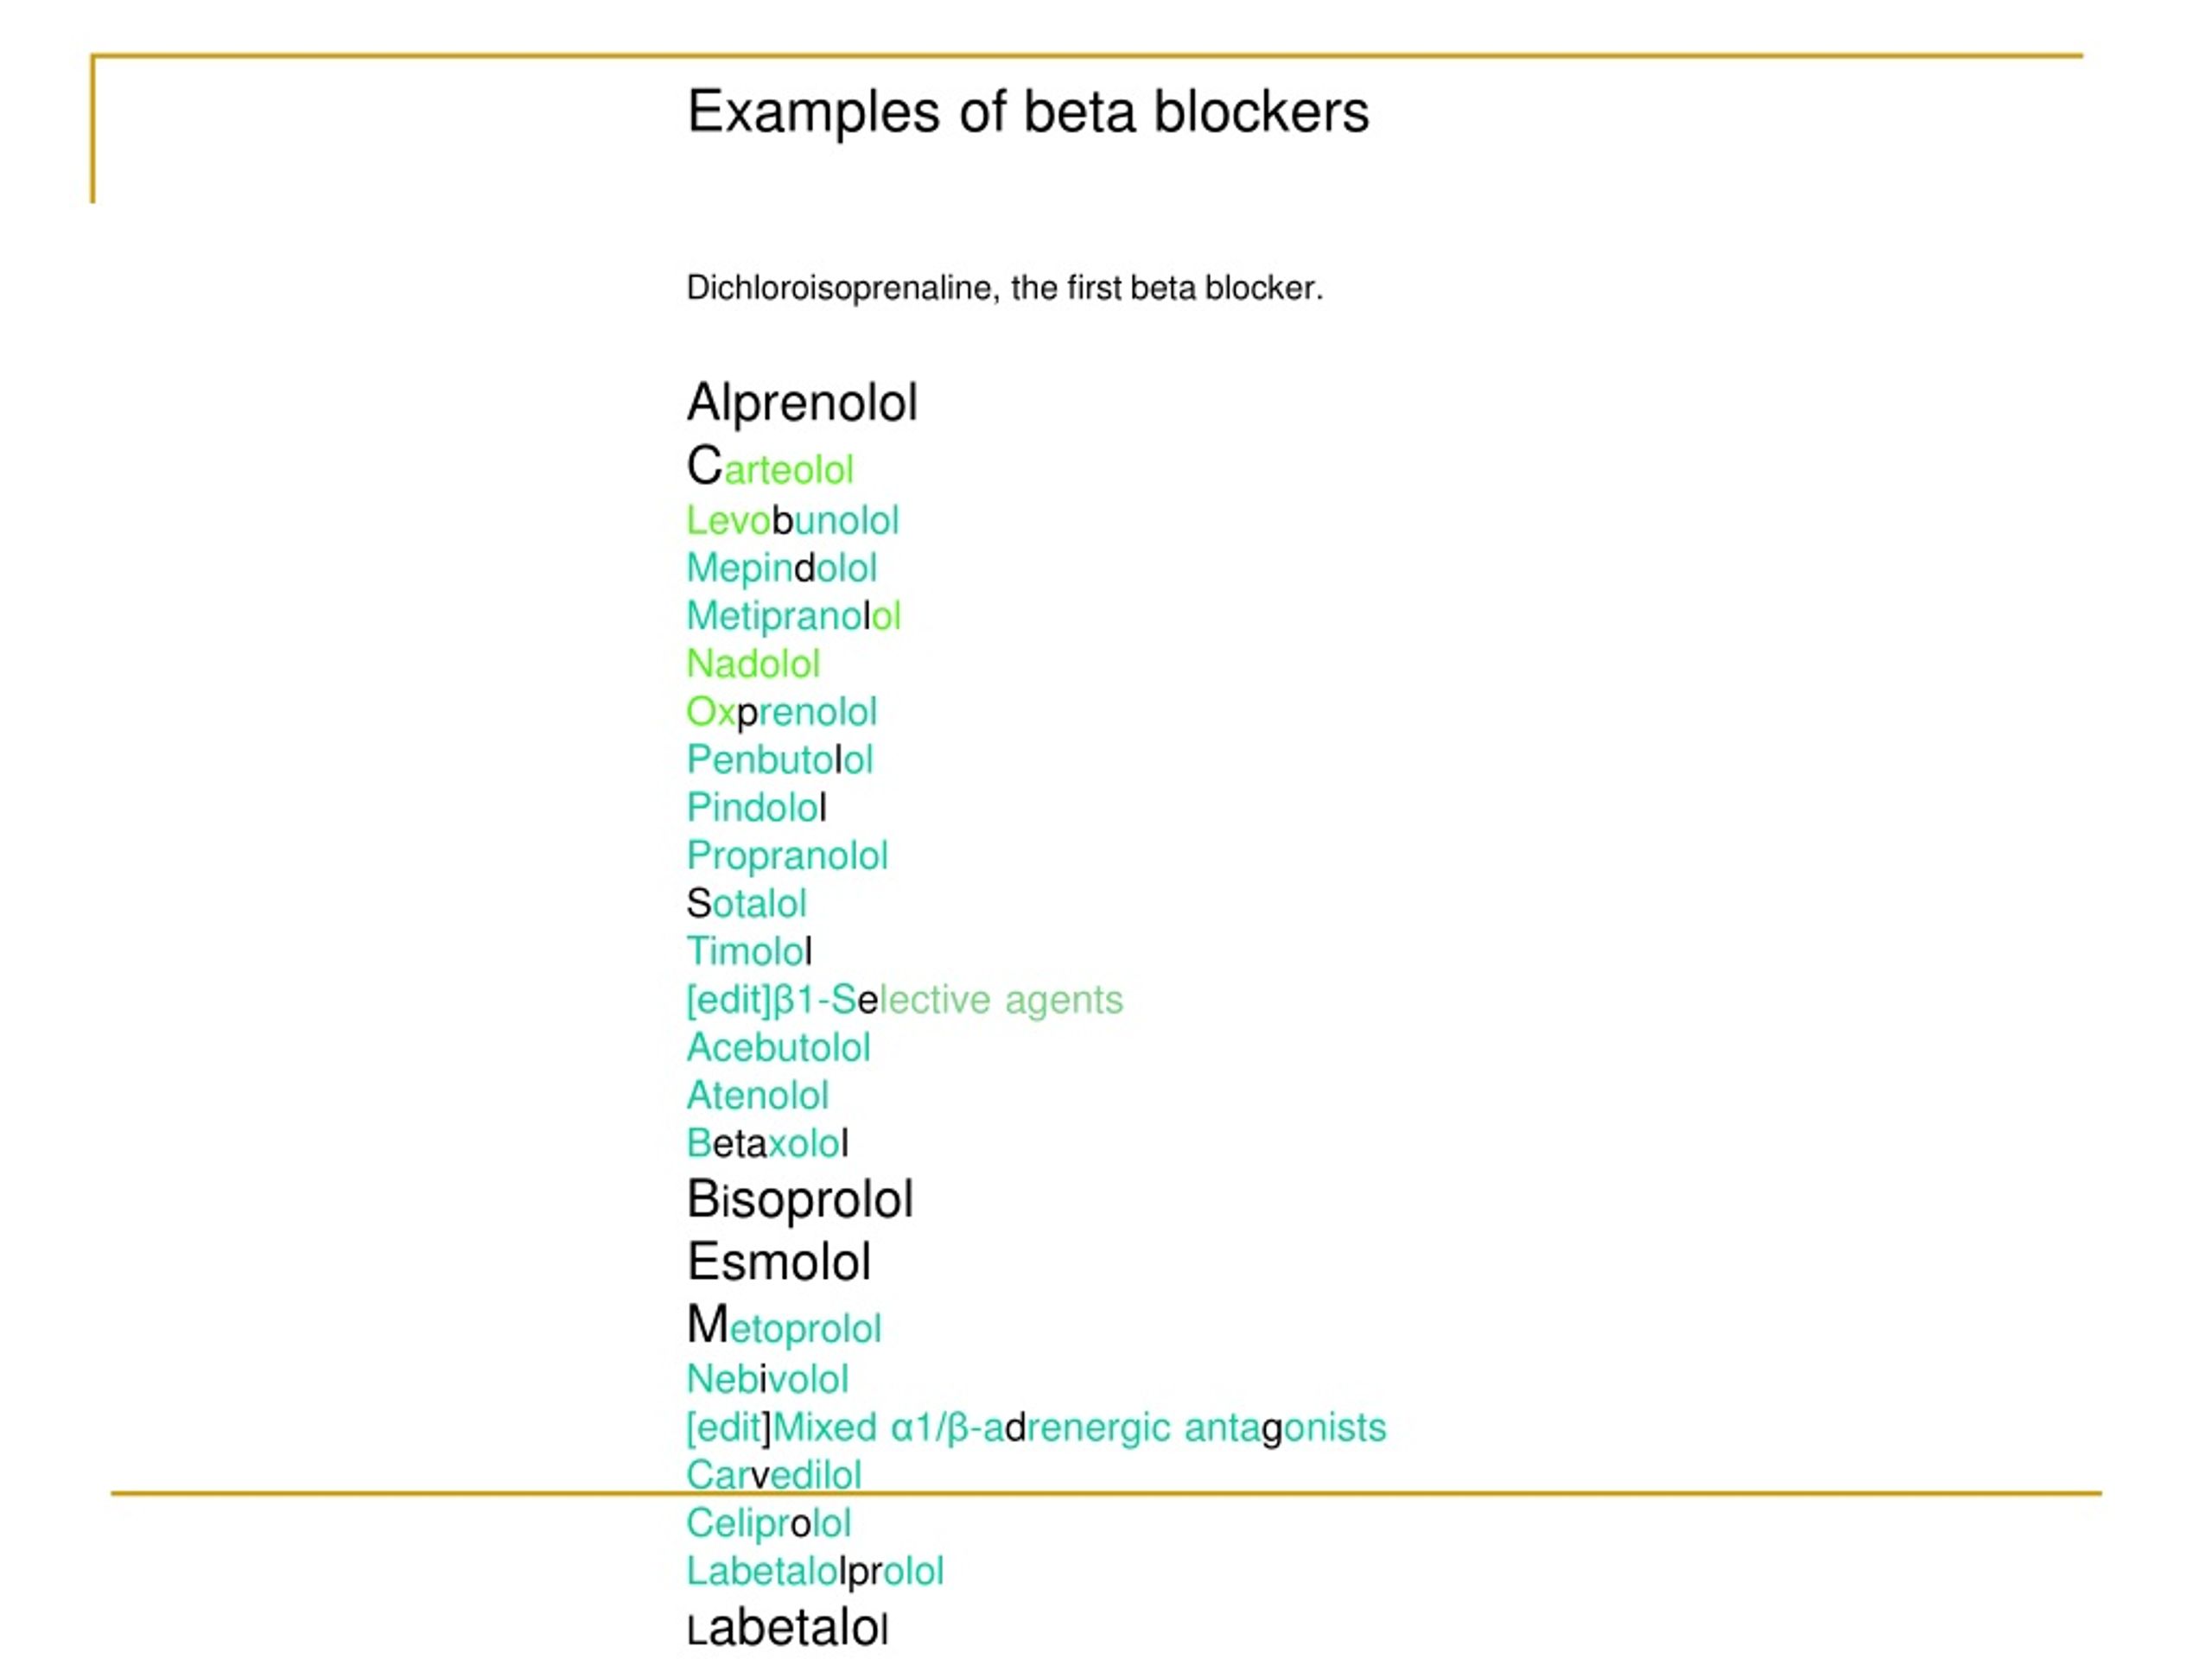Image resolution: width=2212 pixels, height=1659 pixels.
Task: Click the Metoprolol link
Action: click(784, 1326)
